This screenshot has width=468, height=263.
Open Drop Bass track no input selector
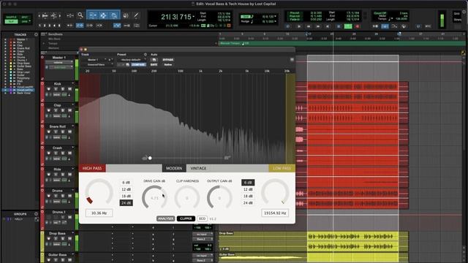click(202, 235)
